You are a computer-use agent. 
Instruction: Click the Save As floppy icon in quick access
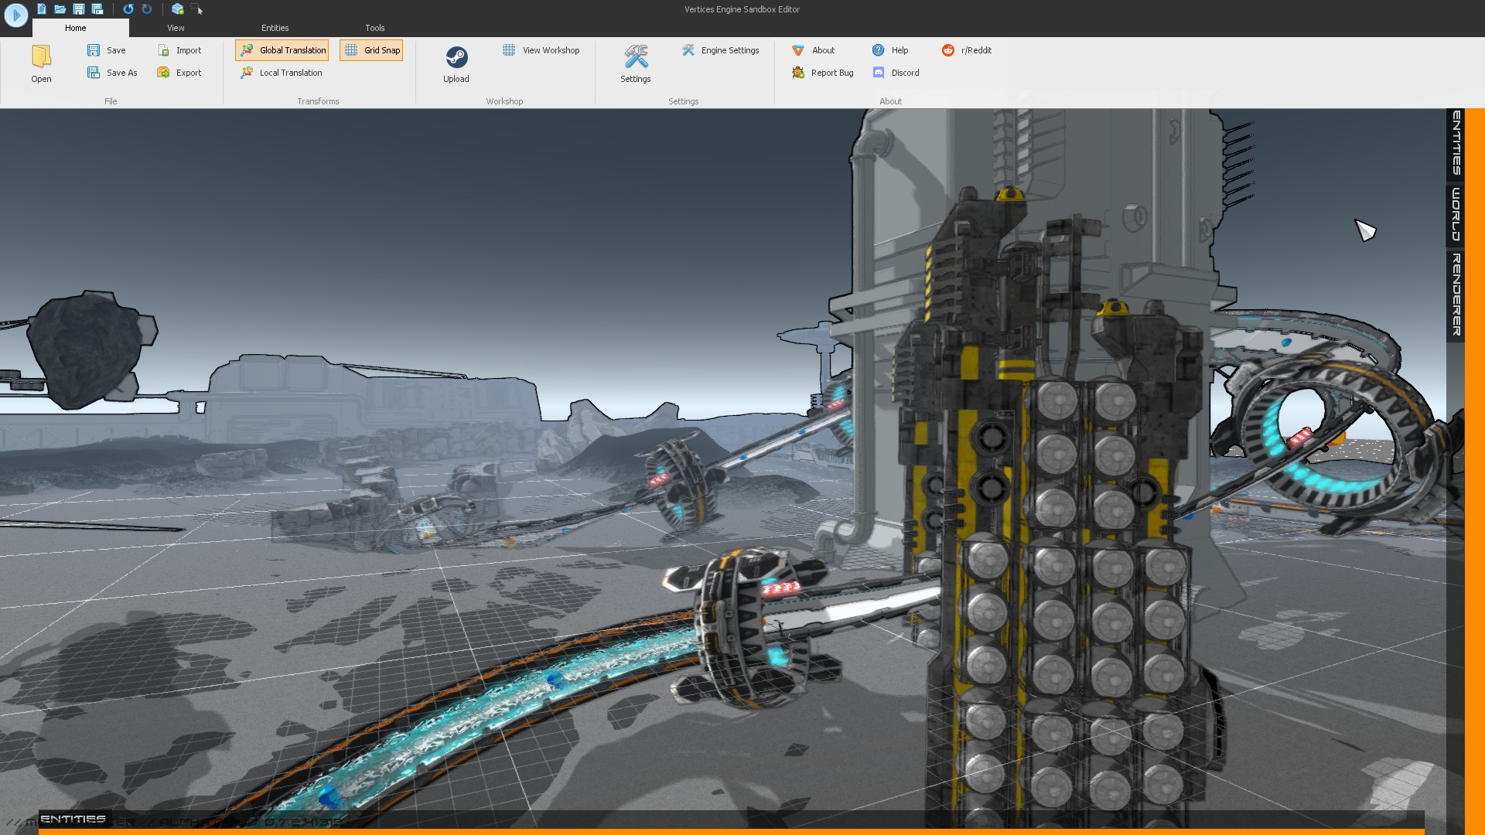pos(96,9)
